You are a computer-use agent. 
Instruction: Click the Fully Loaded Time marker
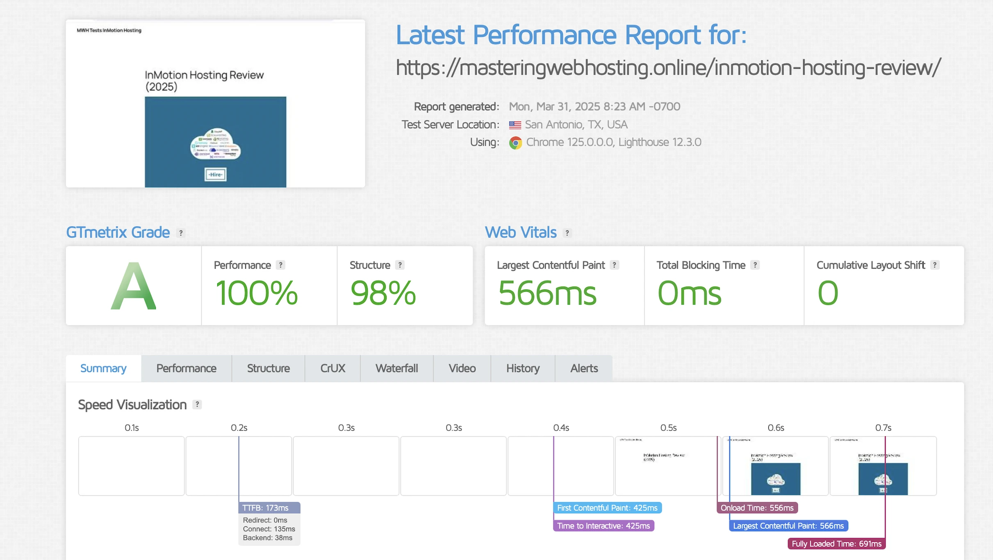[836, 544]
